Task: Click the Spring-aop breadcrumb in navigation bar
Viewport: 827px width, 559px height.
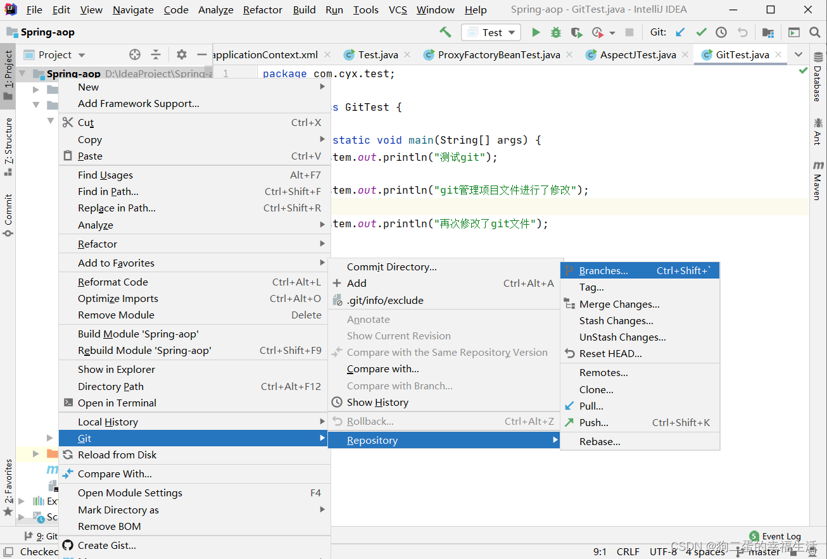Action: tap(41, 32)
